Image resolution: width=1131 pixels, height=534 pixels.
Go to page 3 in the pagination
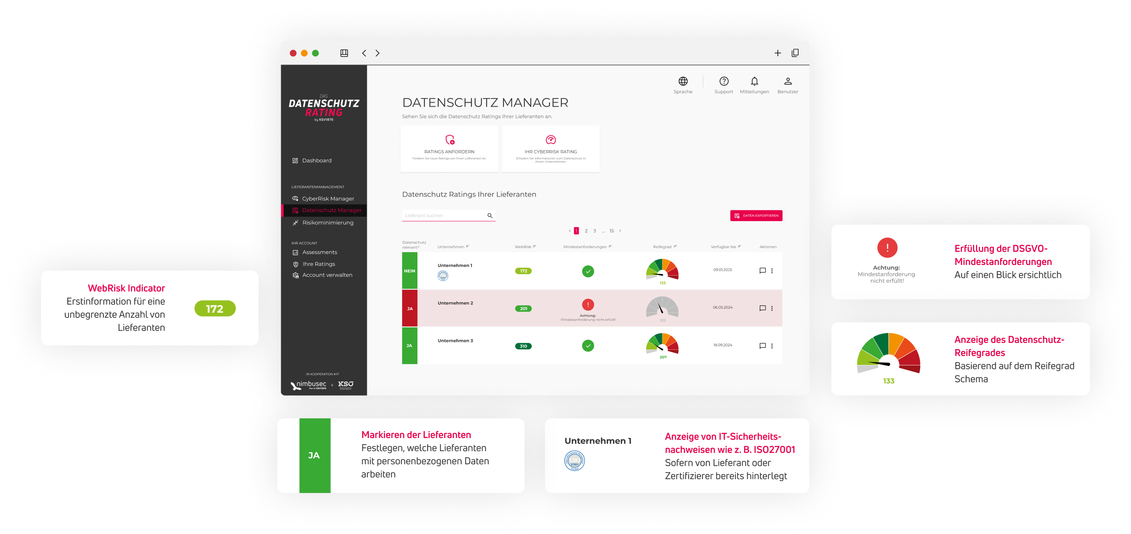(x=595, y=230)
